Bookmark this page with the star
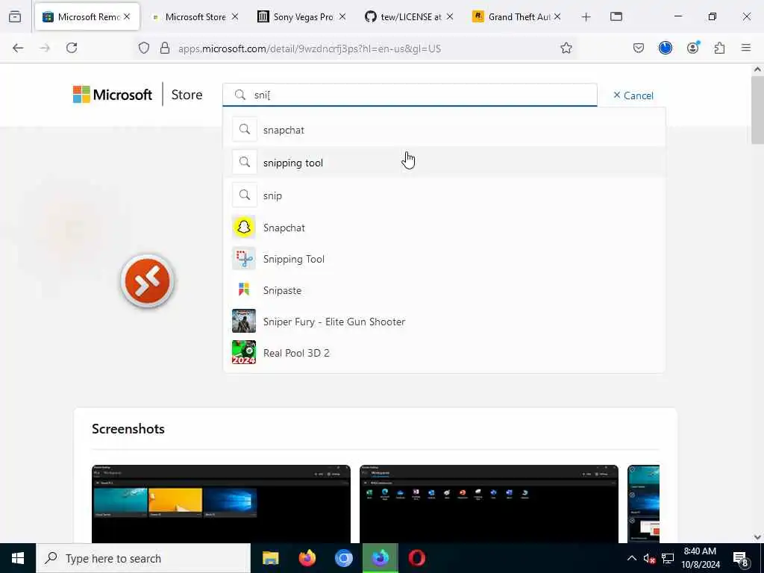The width and height of the screenshot is (764, 573). pyautogui.click(x=566, y=48)
